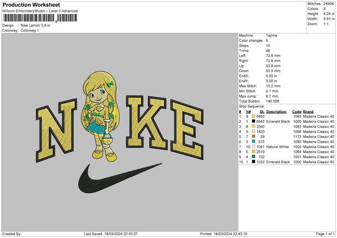
Task: Click the Machine value Tajima
Action: [271, 35]
